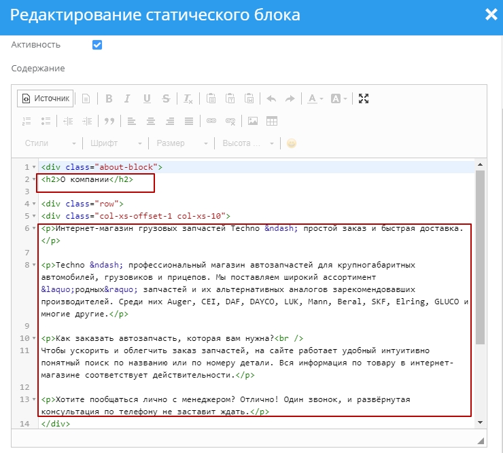Maximize the editor with fullscreen icon

point(364,98)
